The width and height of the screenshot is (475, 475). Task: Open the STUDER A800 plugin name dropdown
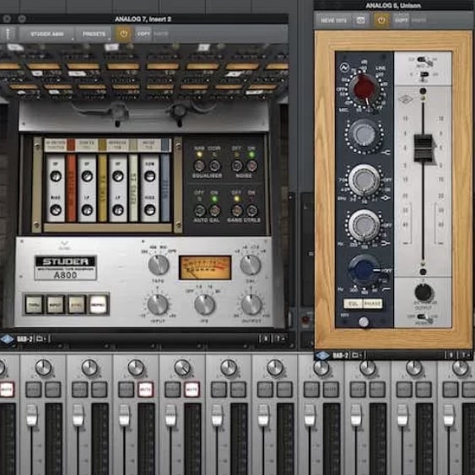point(47,34)
